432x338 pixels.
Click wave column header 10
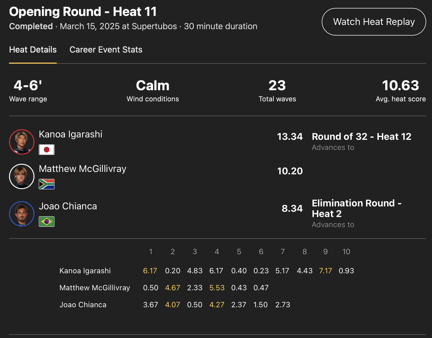[346, 252]
